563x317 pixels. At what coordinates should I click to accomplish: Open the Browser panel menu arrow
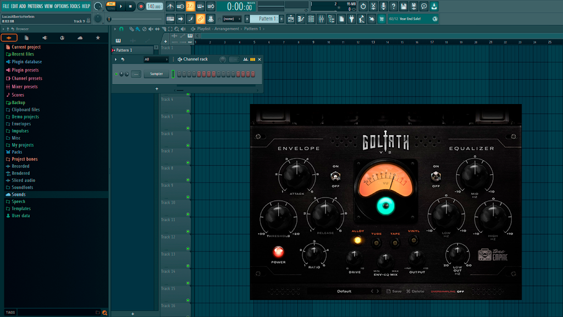click(x=3, y=29)
